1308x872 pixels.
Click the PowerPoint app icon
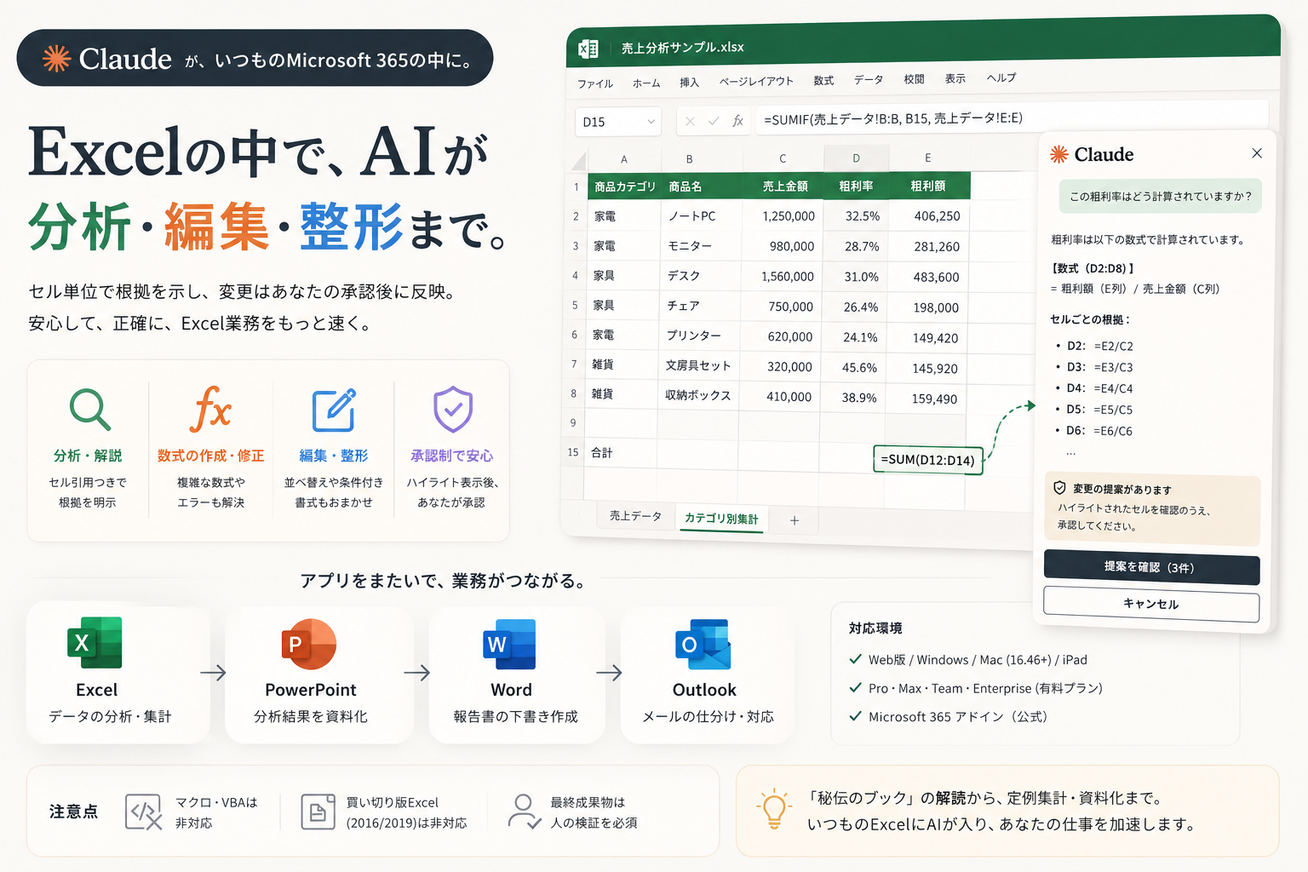(x=308, y=644)
